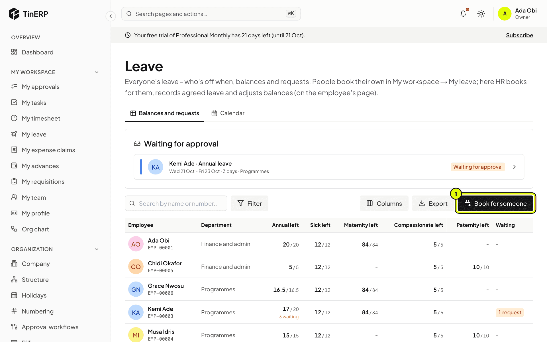Click the Structure hierarchy icon
Screen dimensions: 547x342
[x=14, y=279]
